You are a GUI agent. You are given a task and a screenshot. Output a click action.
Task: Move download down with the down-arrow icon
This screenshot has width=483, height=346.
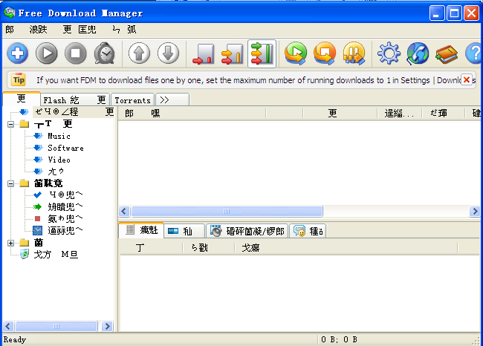[x=168, y=53]
